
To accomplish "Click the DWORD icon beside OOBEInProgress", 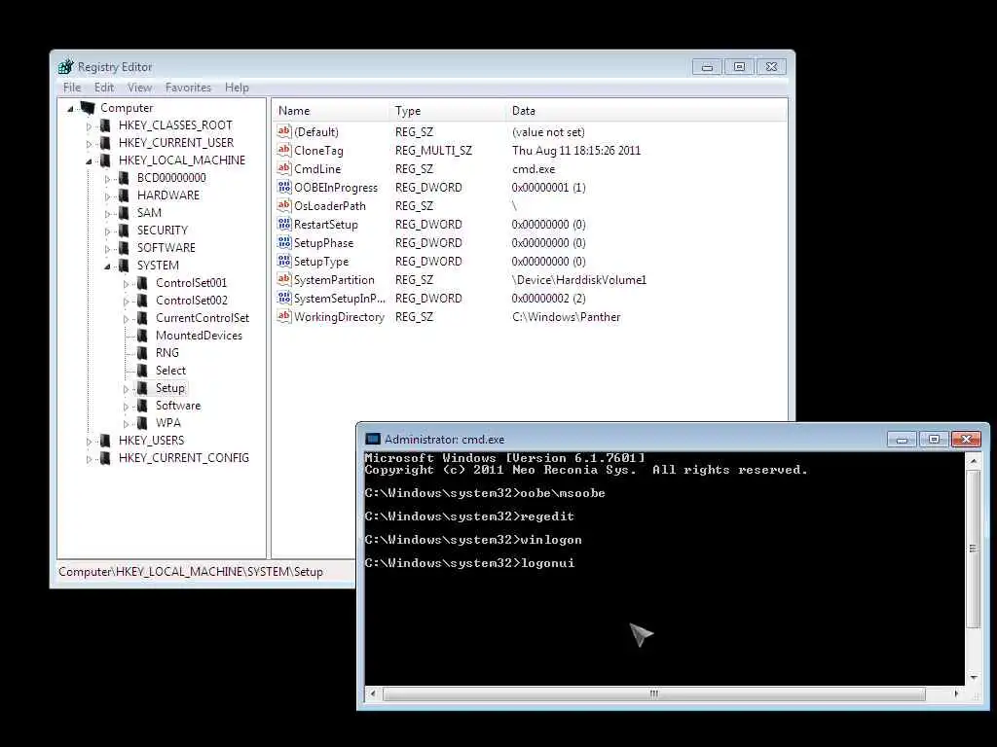I will (284, 187).
